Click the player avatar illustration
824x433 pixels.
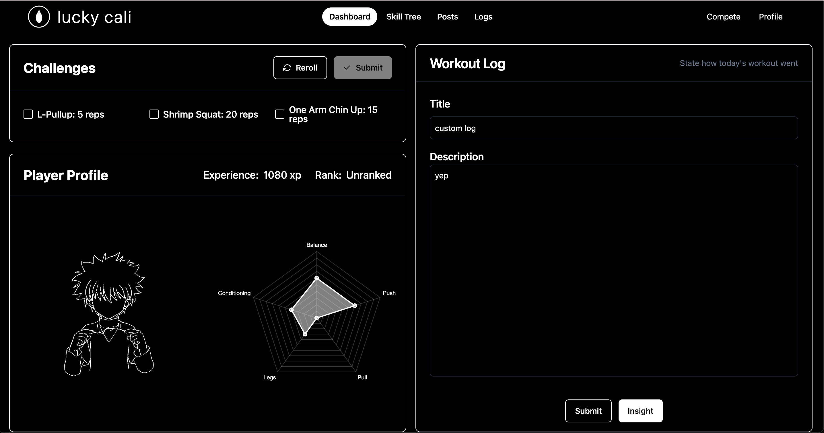[109, 314]
